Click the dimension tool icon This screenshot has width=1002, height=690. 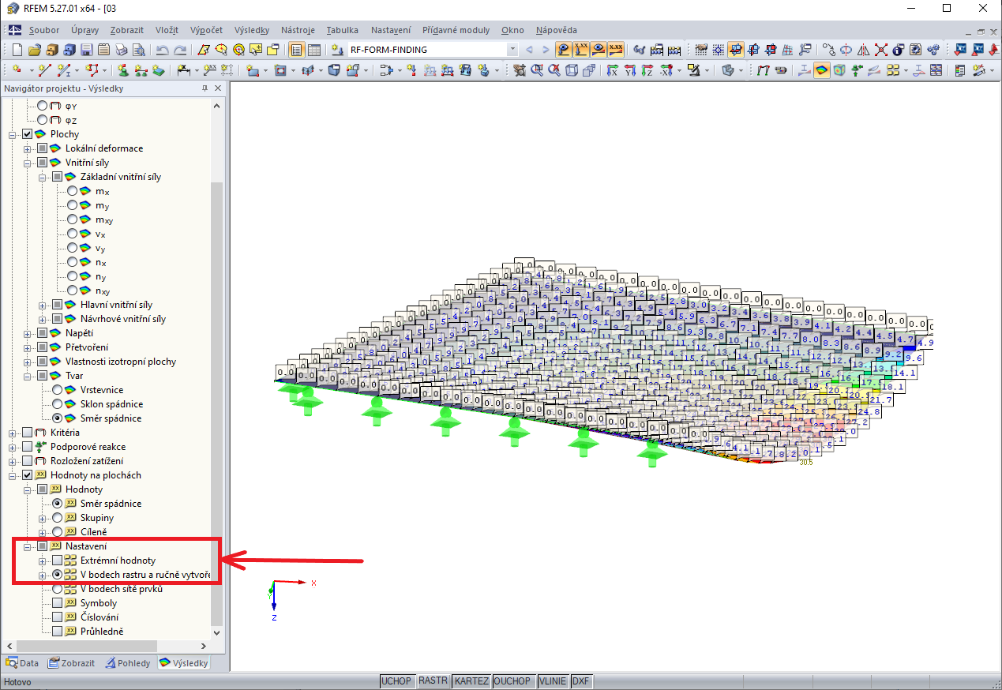tap(183, 70)
